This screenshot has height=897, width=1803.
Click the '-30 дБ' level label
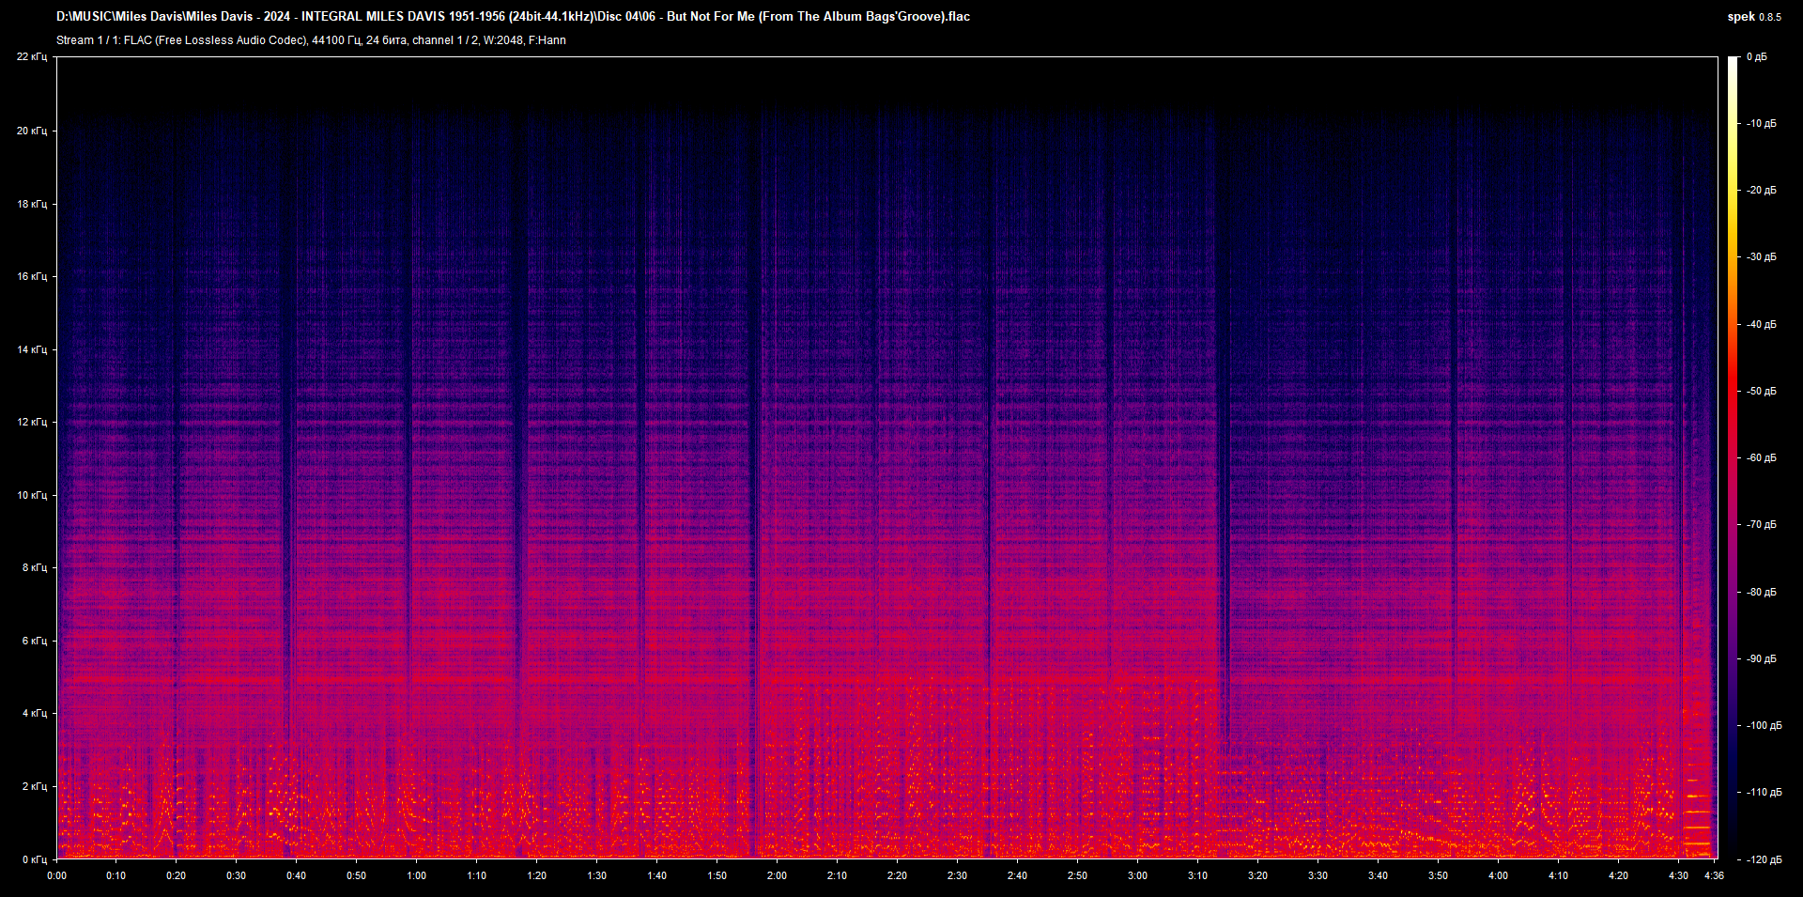1761,256
